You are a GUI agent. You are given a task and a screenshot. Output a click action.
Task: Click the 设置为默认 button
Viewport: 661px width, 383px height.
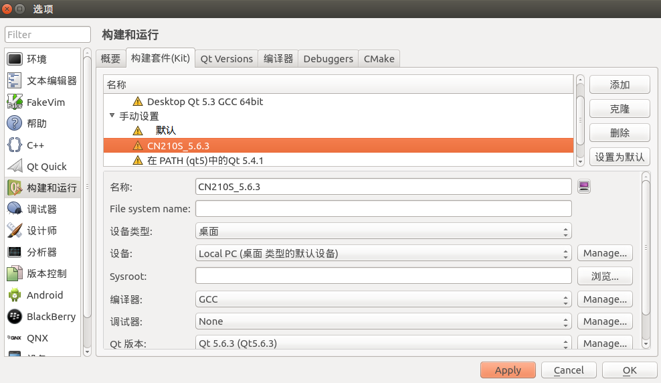620,157
